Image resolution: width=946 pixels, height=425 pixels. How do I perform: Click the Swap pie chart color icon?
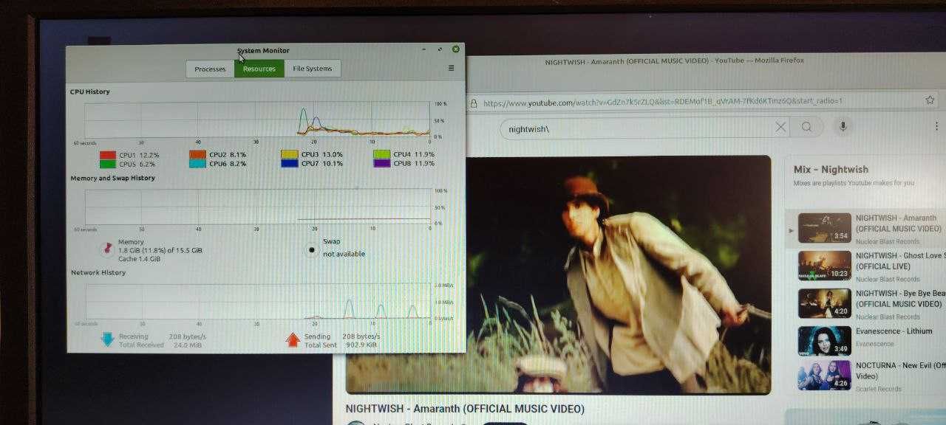pos(312,250)
